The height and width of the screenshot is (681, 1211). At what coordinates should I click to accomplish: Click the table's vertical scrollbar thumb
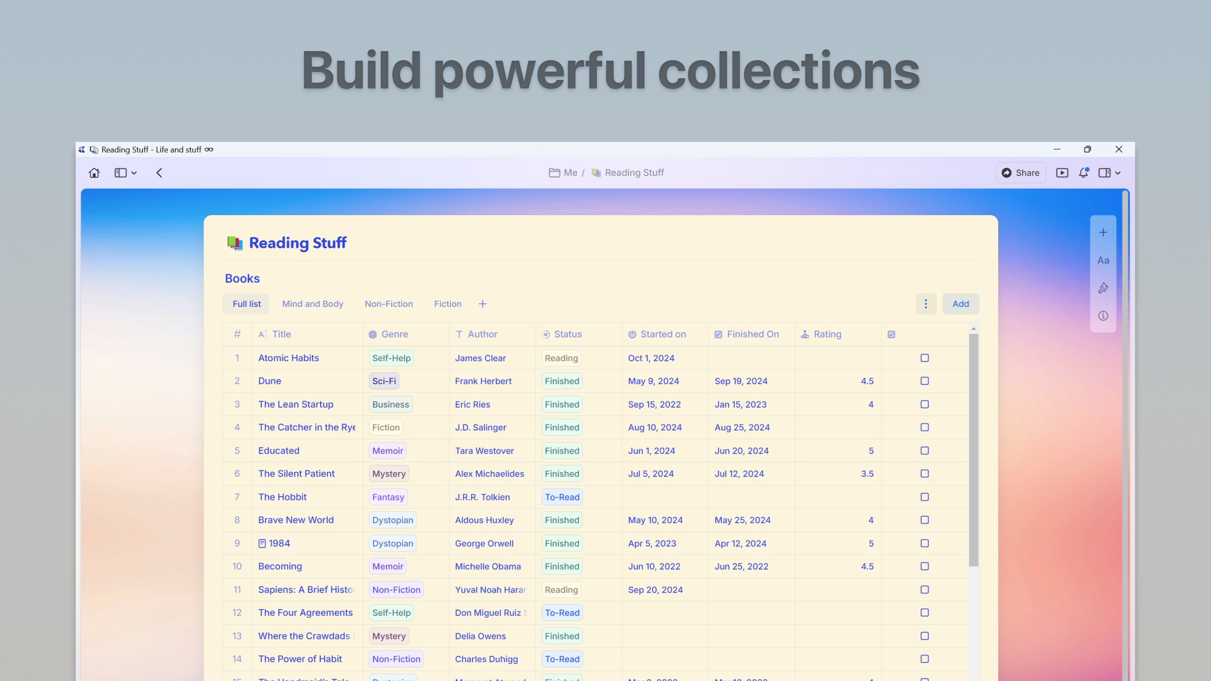(x=973, y=449)
